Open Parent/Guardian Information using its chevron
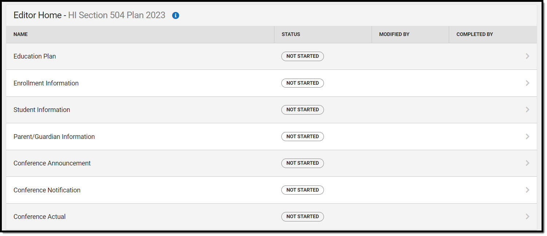This screenshot has width=547, height=236. [527, 137]
